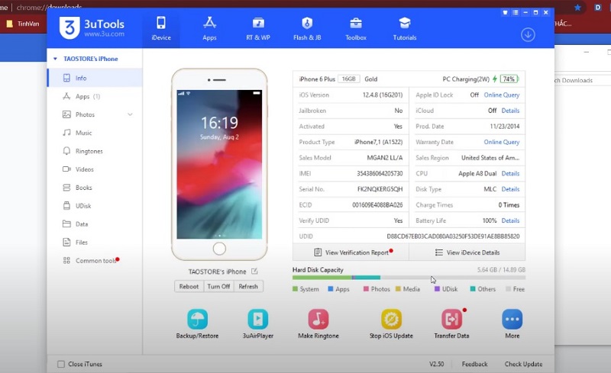The height and width of the screenshot is (373, 611).
Task: Open TinhVan bookmark in Chrome window
Action: [24, 24]
